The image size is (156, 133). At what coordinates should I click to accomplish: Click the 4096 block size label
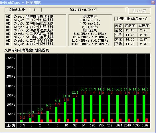136,125
